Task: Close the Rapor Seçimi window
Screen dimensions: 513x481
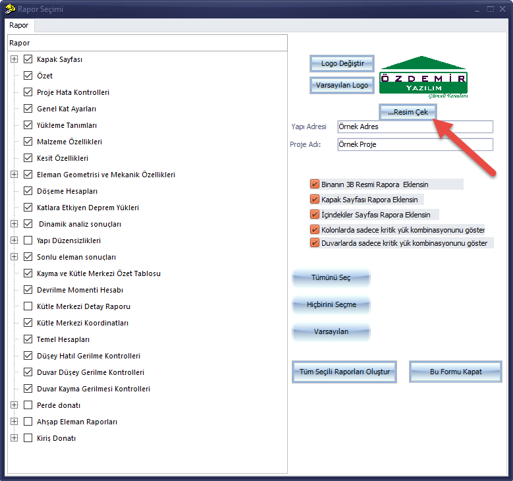Action: (x=502, y=9)
